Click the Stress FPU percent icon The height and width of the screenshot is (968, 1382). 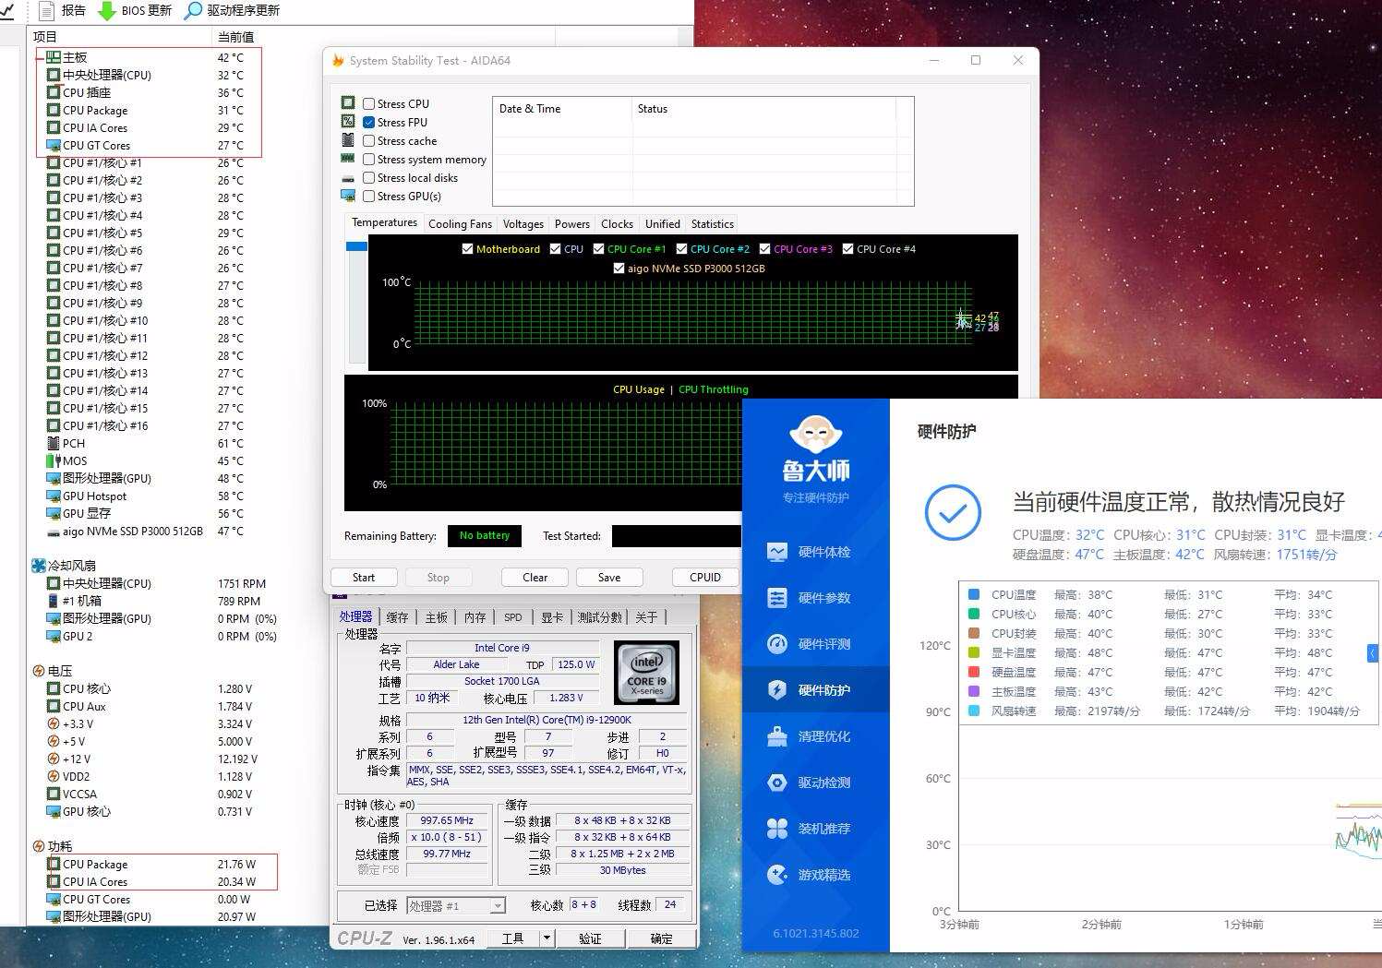point(348,121)
